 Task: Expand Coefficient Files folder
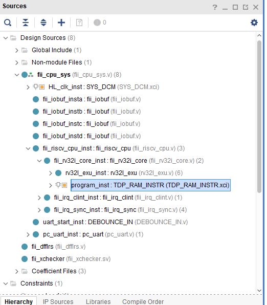17,271
